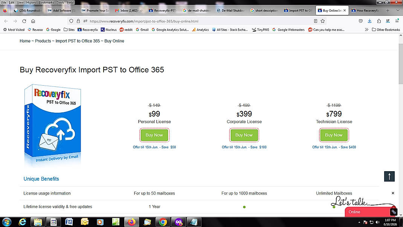Click Products breadcrumb link

point(43,41)
